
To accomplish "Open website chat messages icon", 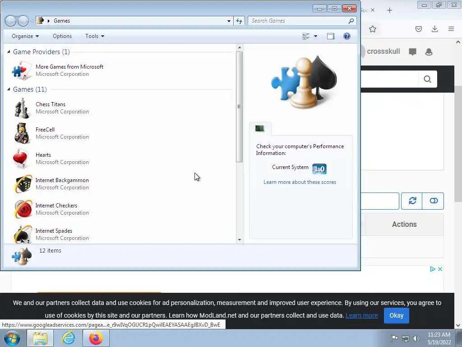I will pyautogui.click(x=412, y=52).
